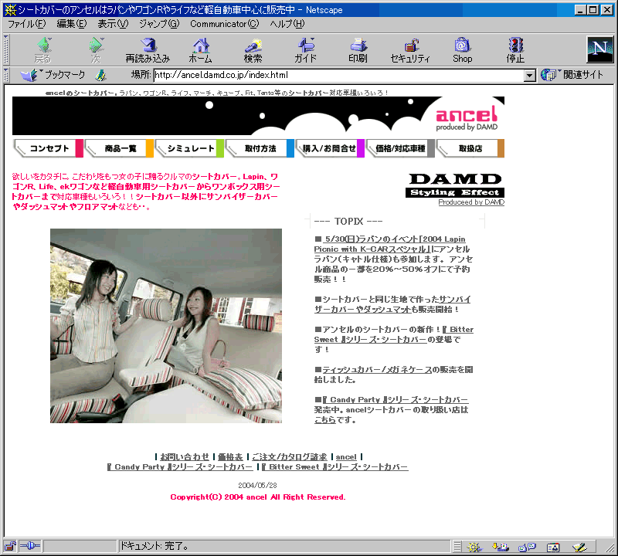Viewport: 618px width, 556px height.
Task: Click the DAMD Styling Effect logo
Action: coord(455,185)
